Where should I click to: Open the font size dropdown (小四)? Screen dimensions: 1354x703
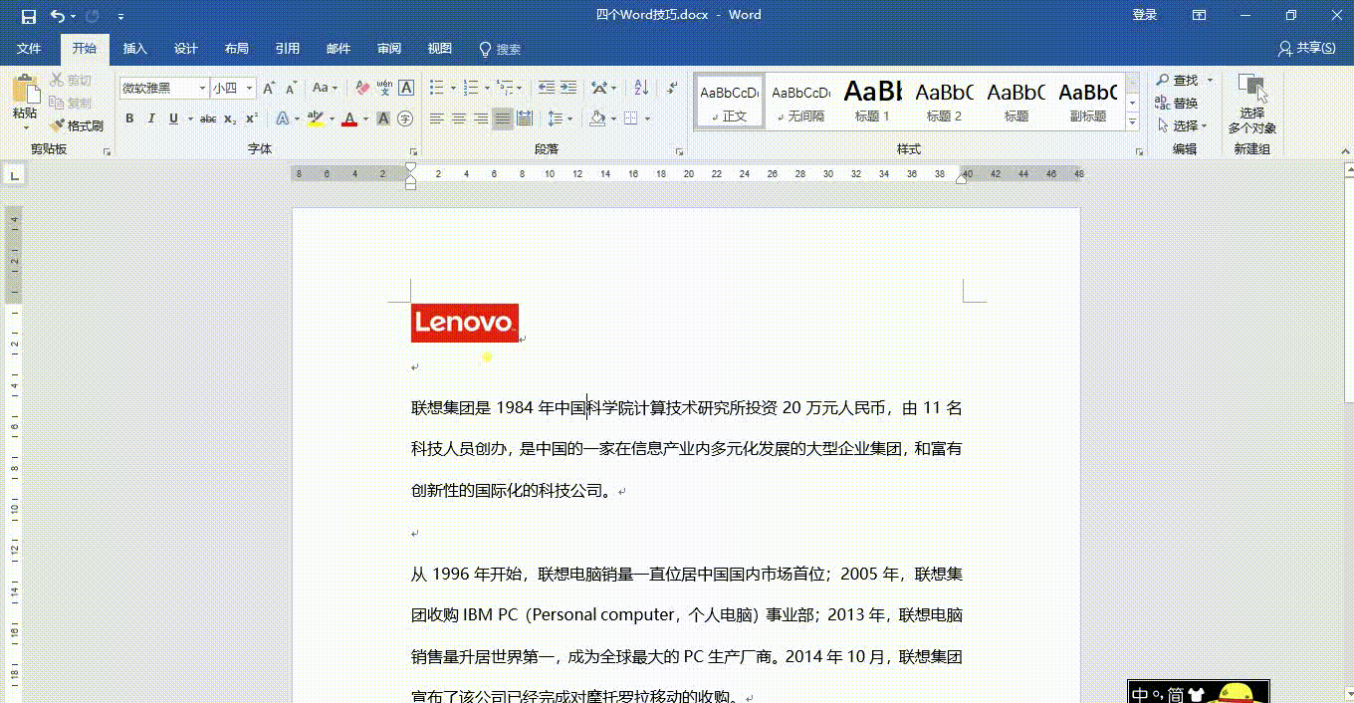249,88
